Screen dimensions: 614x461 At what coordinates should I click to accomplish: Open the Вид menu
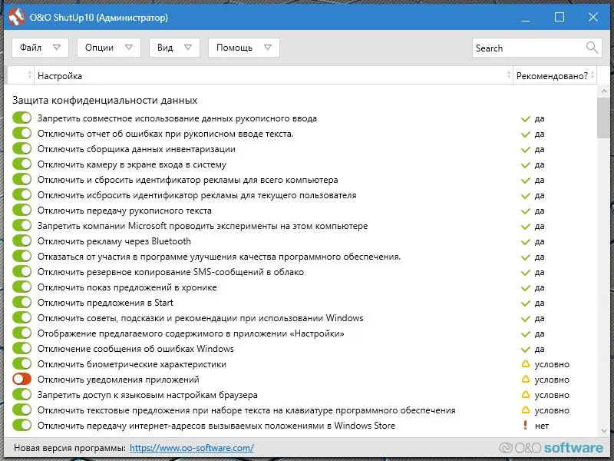[x=174, y=48]
